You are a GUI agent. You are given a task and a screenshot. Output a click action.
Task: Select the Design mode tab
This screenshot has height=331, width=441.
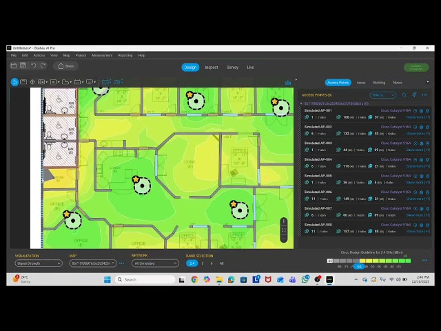[190, 68]
